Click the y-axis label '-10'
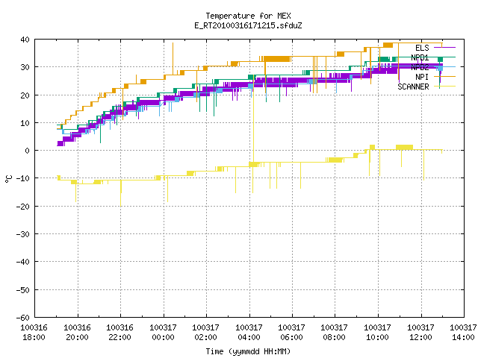Screen dimensions: 478x358 click(x=23, y=178)
